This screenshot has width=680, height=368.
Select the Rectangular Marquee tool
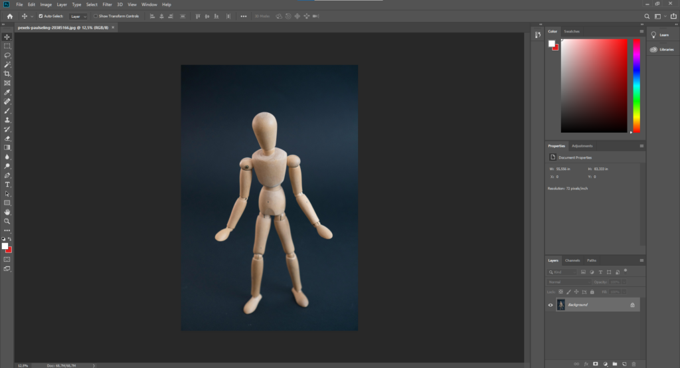7,46
